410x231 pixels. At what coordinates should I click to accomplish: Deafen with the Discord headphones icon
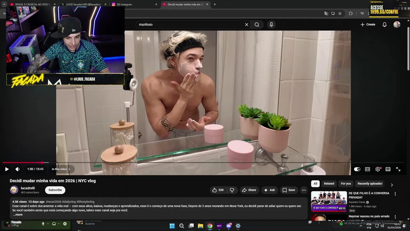54,224
